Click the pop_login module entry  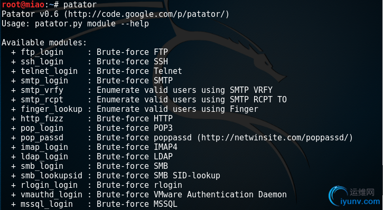[42, 128]
